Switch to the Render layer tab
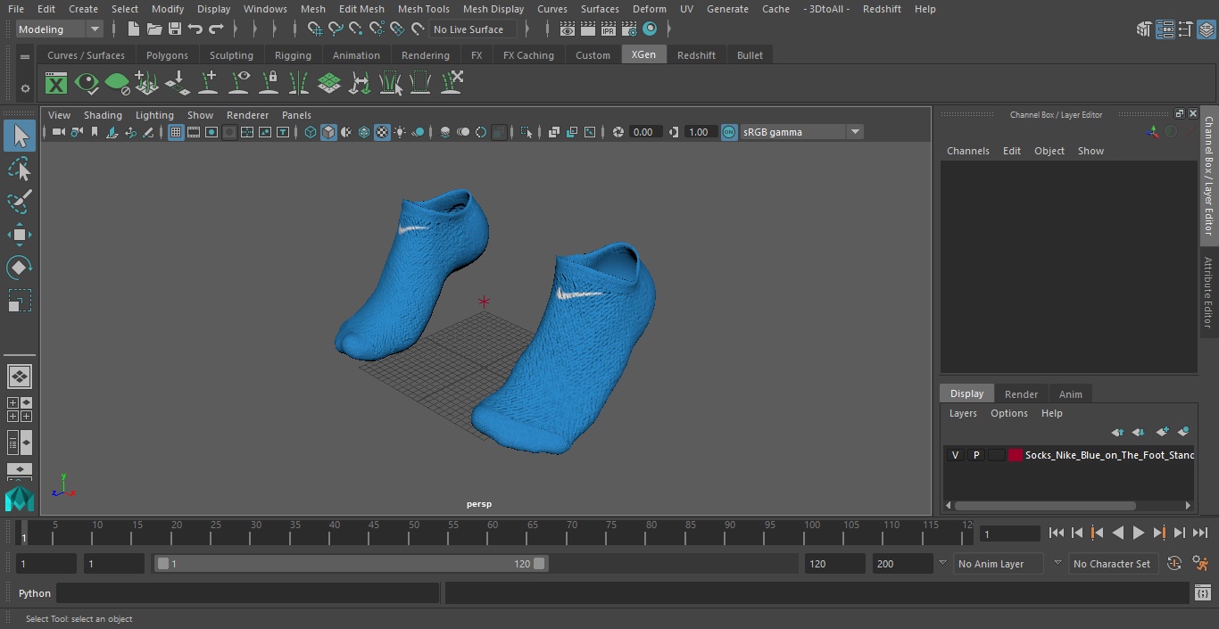This screenshot has width=1219, height=629. pyautogui.click(x=1021, y=394)
